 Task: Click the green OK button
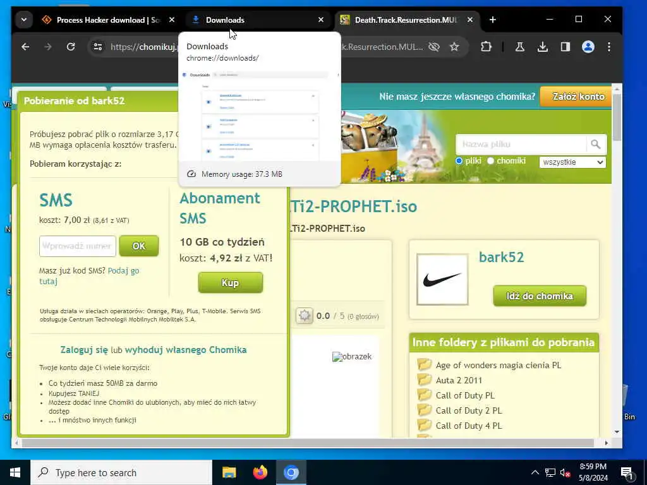pos(138,246)
